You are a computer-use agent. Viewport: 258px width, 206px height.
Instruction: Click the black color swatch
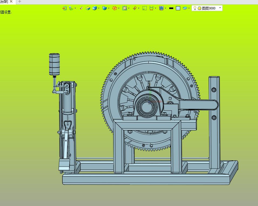coord(171,8)
